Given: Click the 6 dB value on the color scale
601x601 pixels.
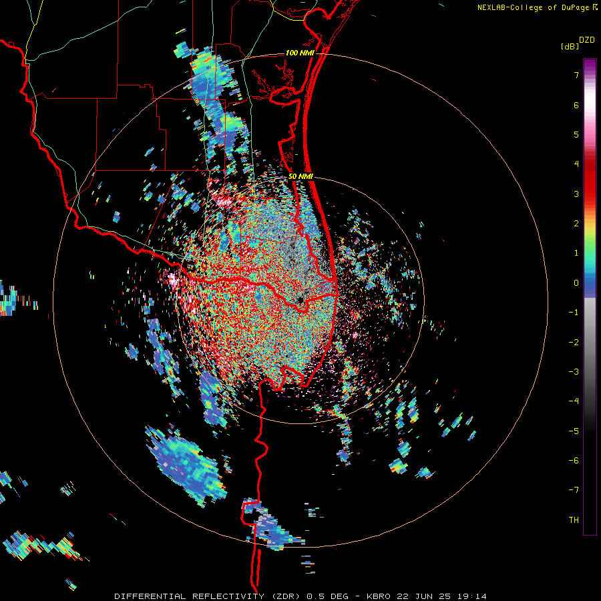Looking at the screenshot, I should click(x=576, y=105).
